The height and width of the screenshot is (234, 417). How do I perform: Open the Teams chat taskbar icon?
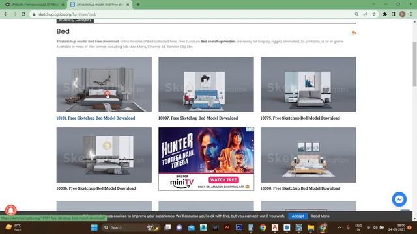[x=179, y=227]
